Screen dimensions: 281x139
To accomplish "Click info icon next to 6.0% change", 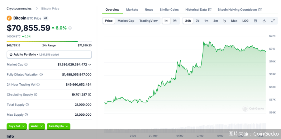I will tap(70, 28).
